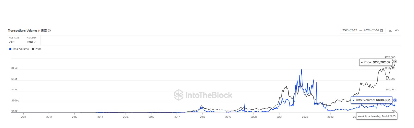This screenshot has height=128, width=414.
Task: Click the 2018 label on the time axis
Action: [x=202, y=117]
